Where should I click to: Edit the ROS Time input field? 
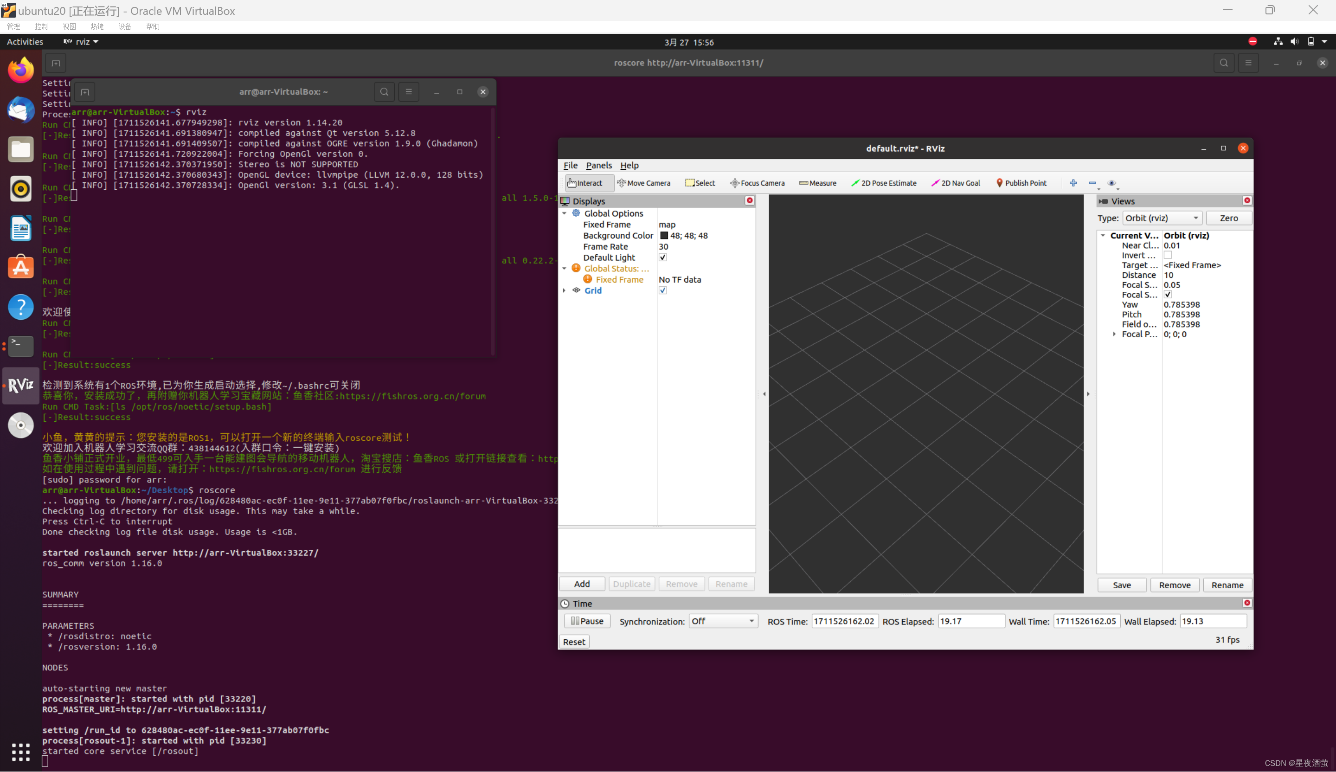coord(845,621)
